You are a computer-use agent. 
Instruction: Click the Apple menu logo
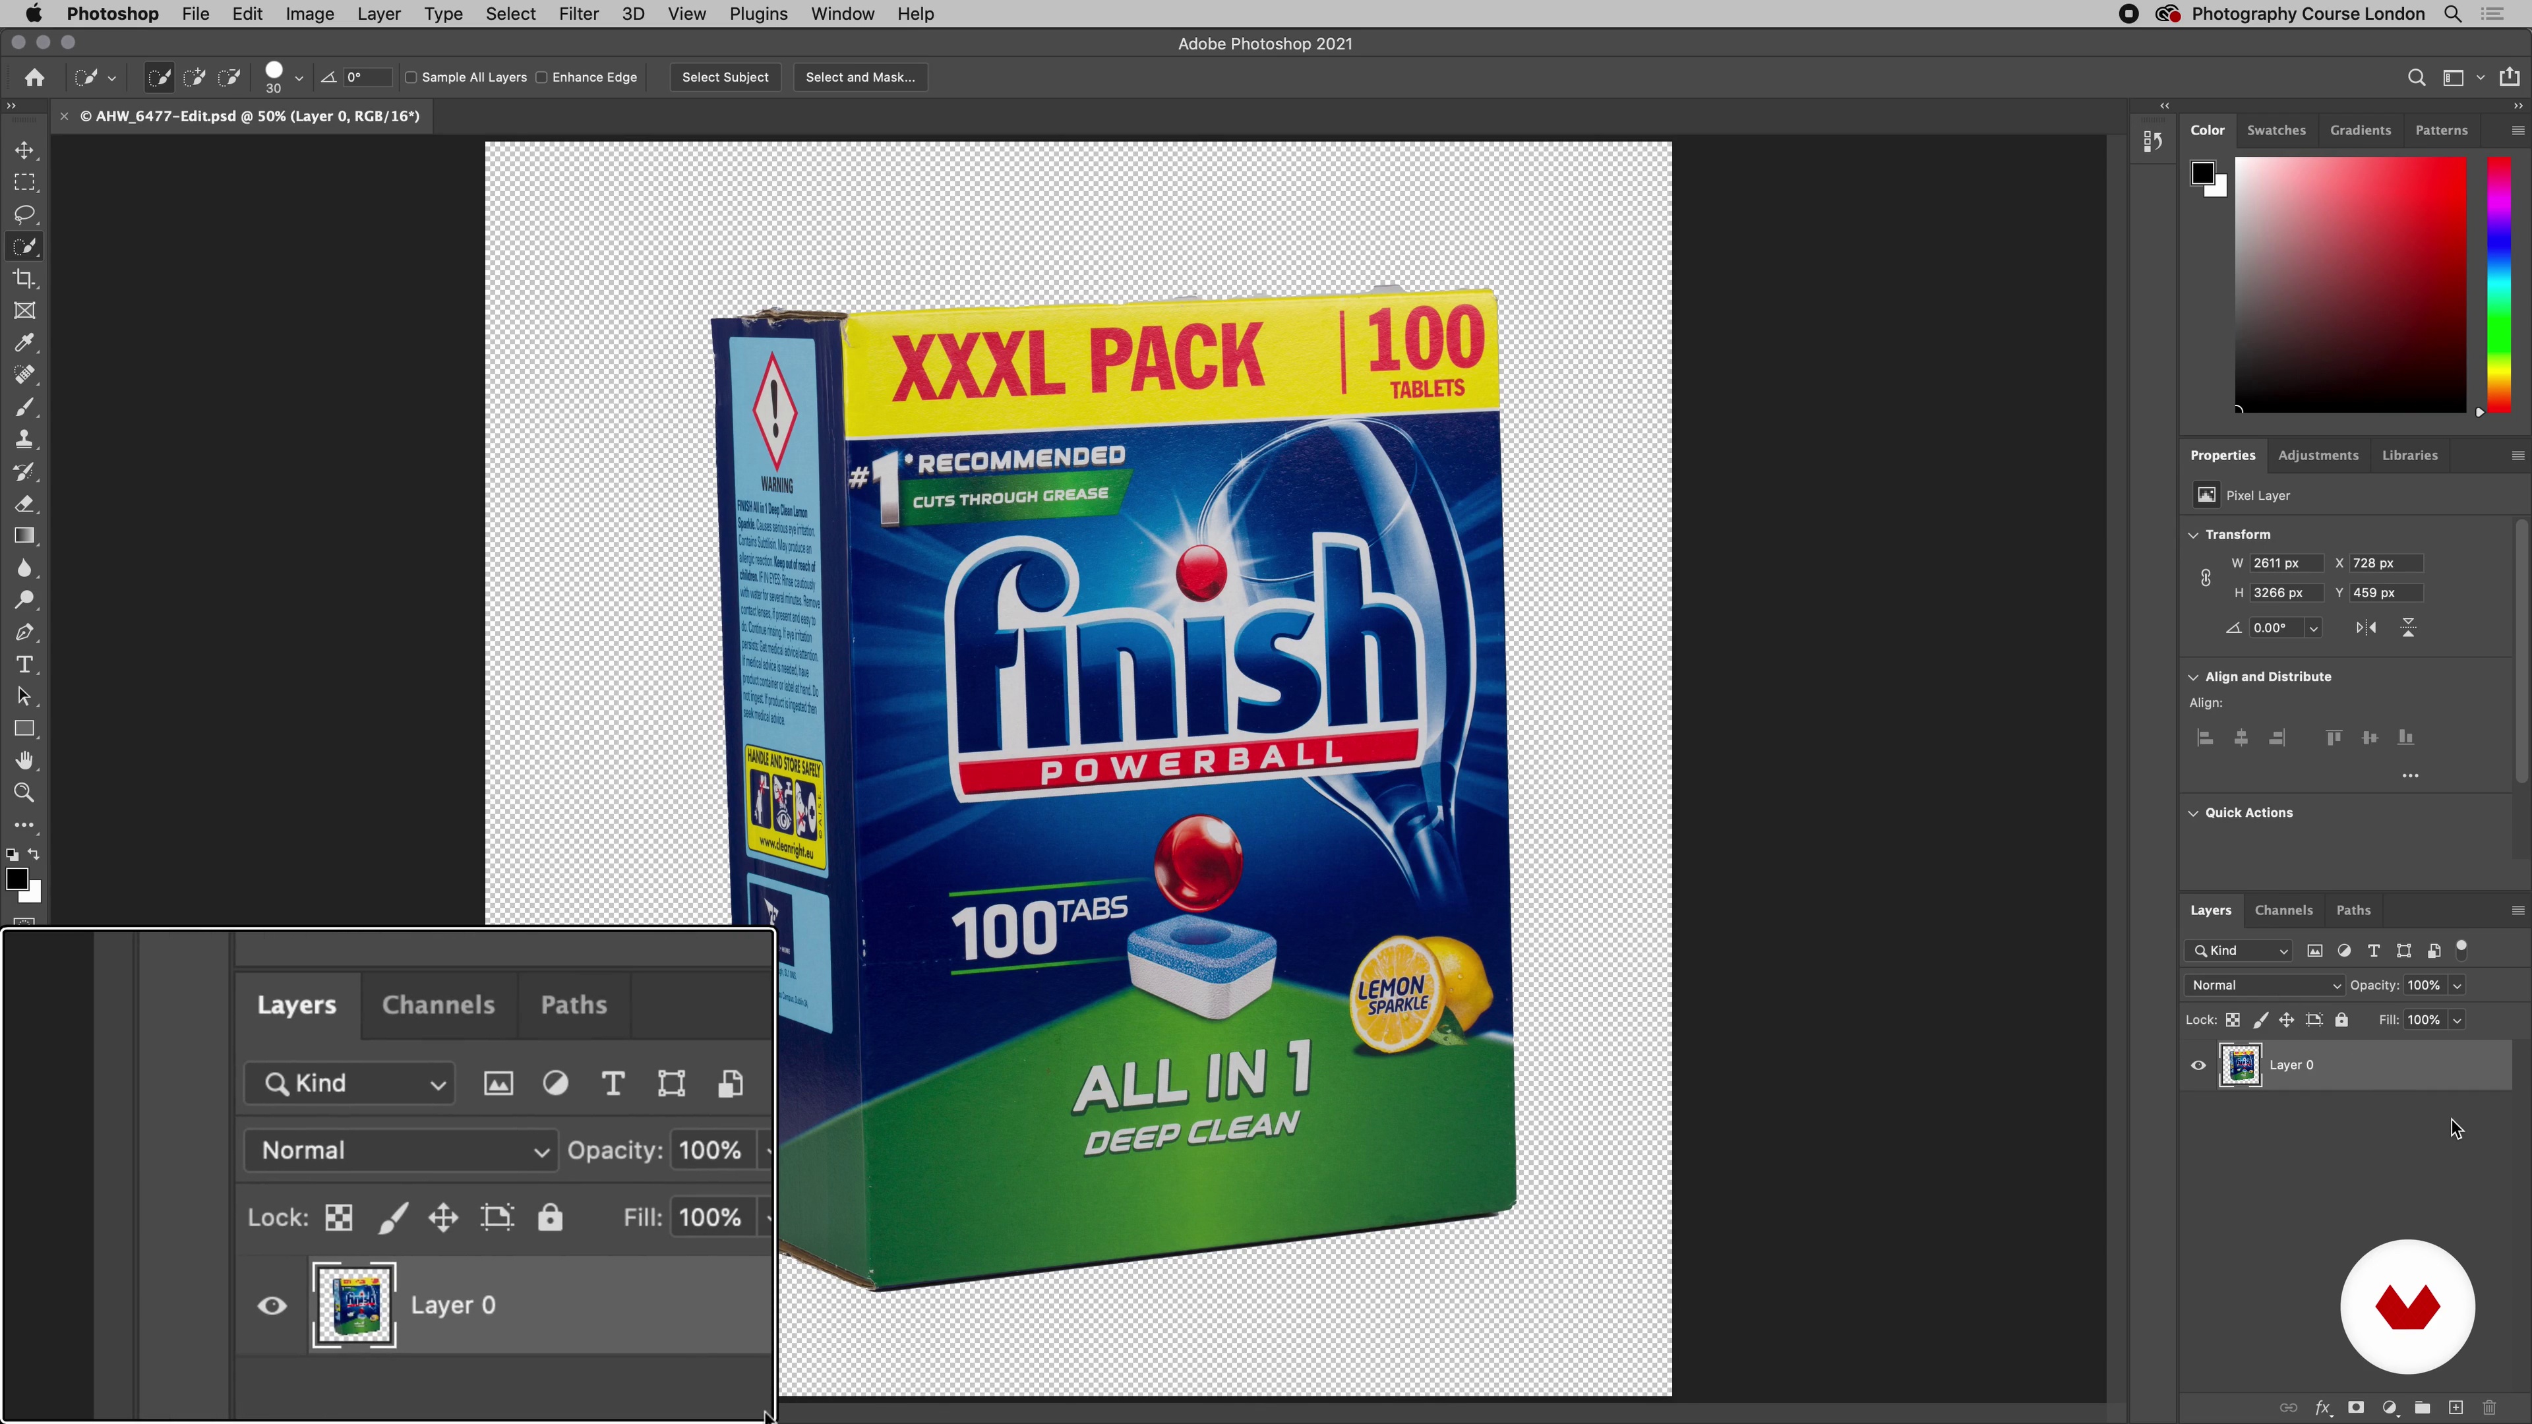34,14
